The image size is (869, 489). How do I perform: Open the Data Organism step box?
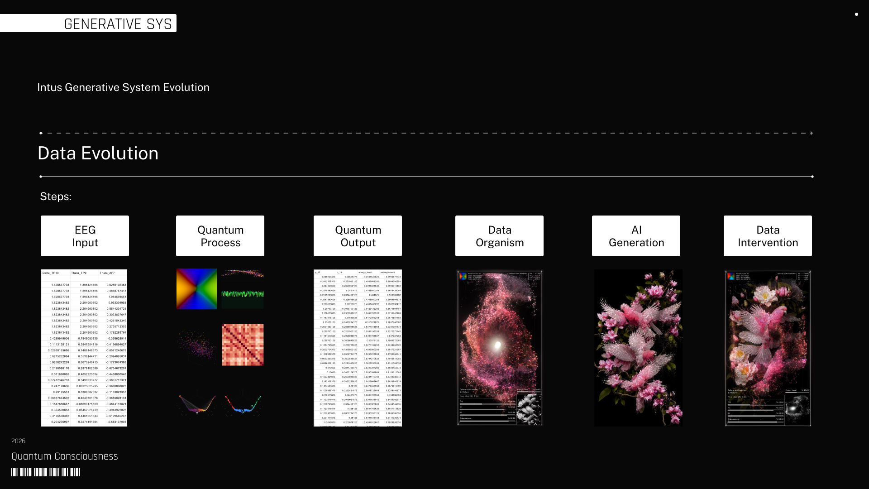click(499, 236)
